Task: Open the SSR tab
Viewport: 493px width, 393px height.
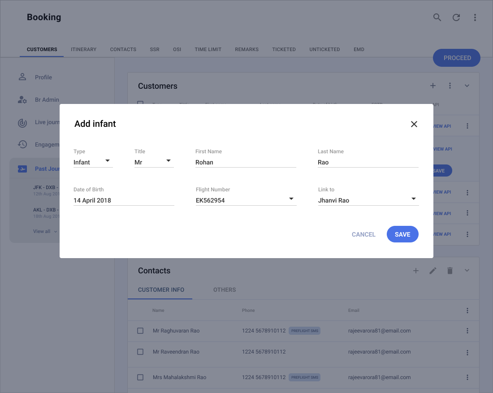Action: [x=155, y=49]
